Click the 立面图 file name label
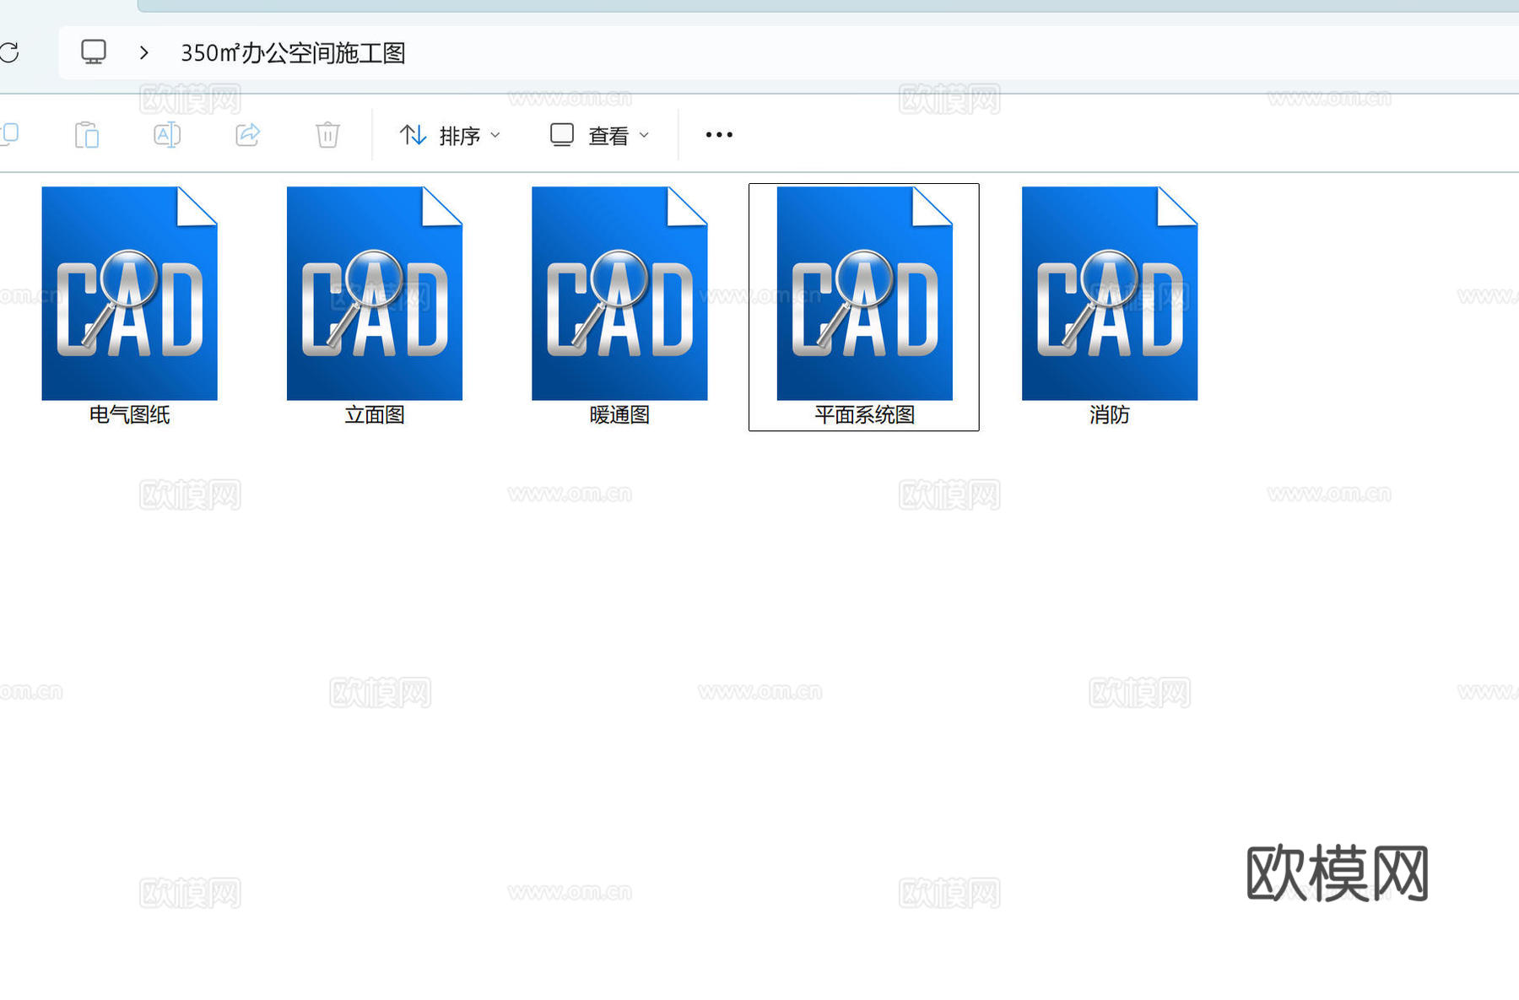 [375, 414]
